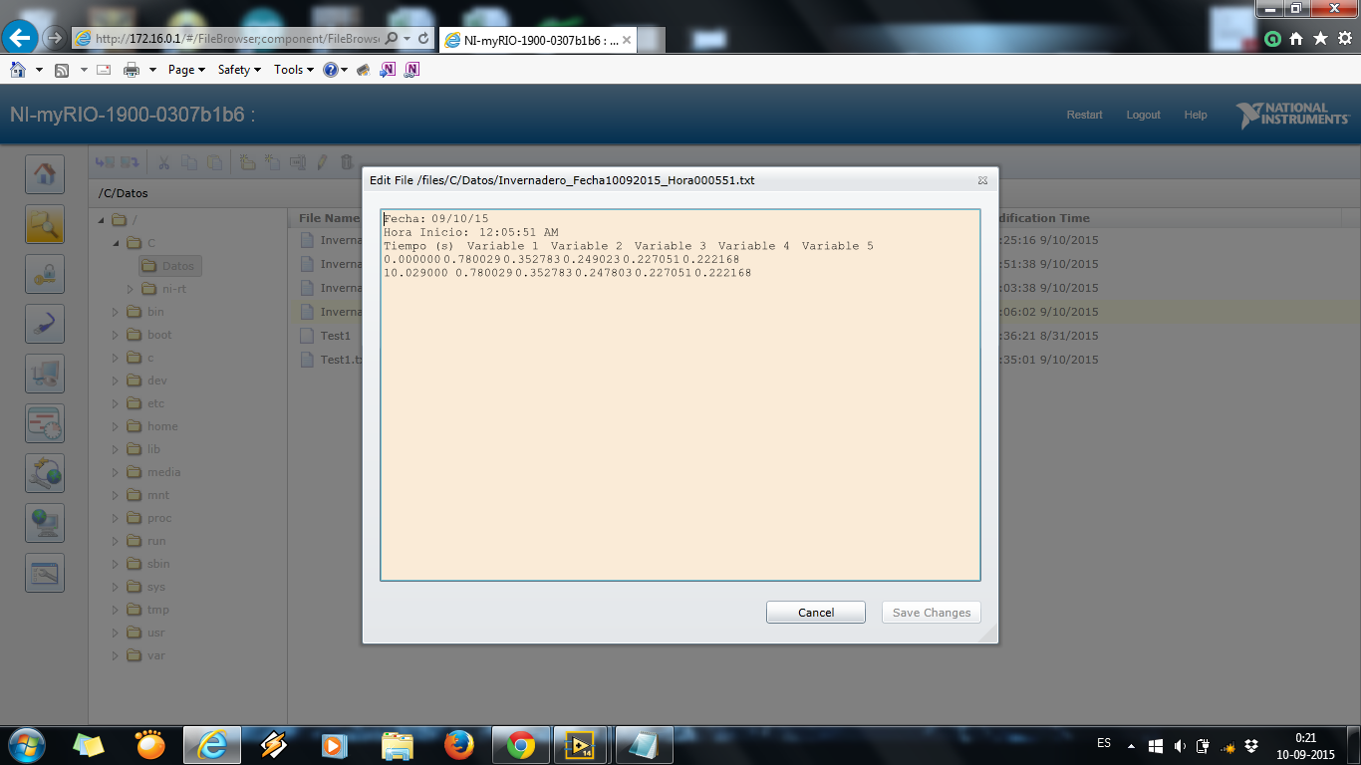Click the Help link in header
Image resolution: width=1361 pixels, height=765 pixels.
[x=1196, y=115]
